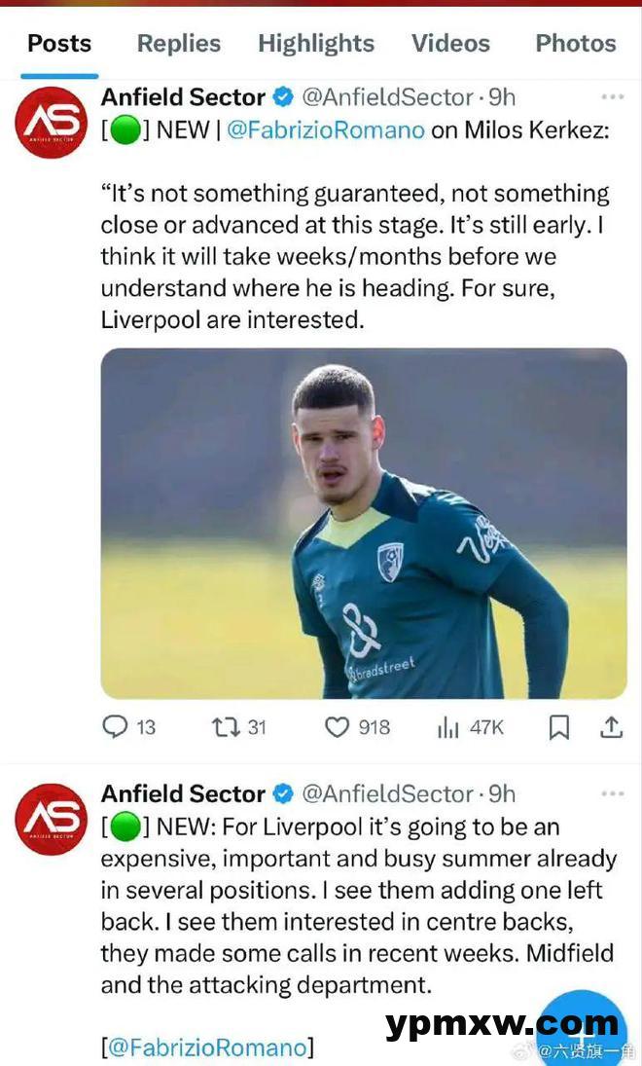The image size is (642, 1066).
Task: Open Anfield Sector name on first post
Action: (183, 97)
